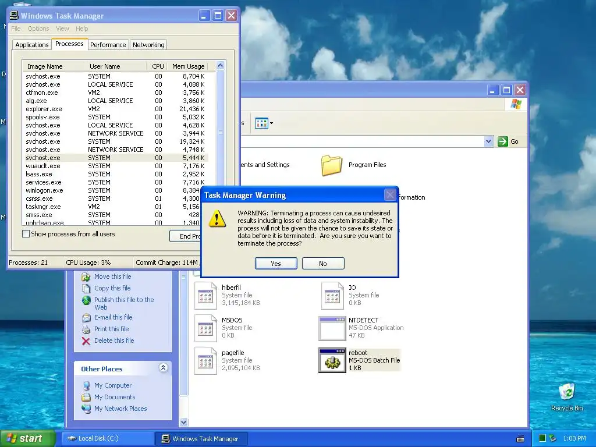Switch to the Performance tab

coord(108,45)
